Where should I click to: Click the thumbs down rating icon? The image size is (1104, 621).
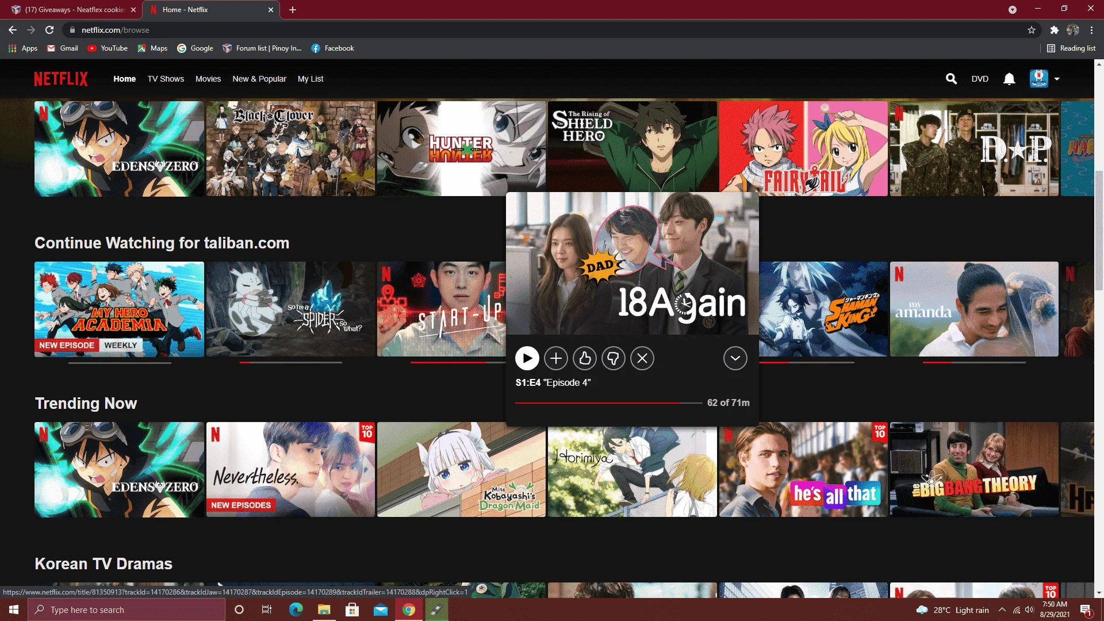coord(614,358)
